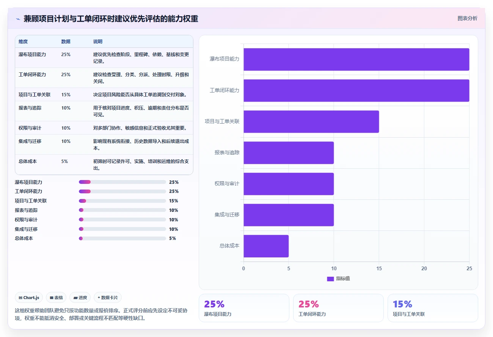Click the 集成与迁移 progress bar
Image resolution: width=493 pixels, height=337 pixels.
[x=122, y=229]
